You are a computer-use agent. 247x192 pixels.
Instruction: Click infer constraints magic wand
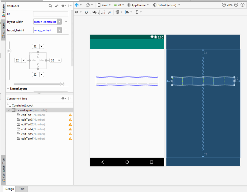pos(109,12)
